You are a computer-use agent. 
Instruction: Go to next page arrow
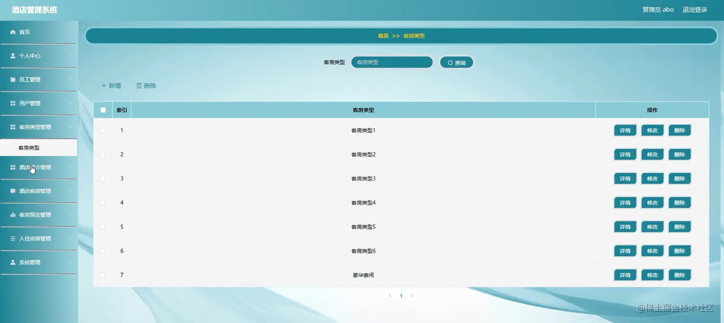point(412,296)
